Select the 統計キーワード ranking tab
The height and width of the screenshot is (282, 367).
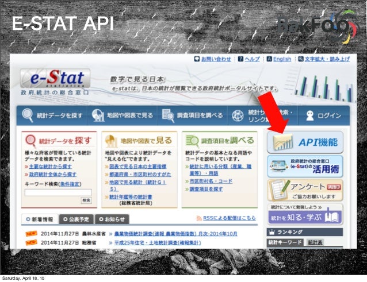285,242
